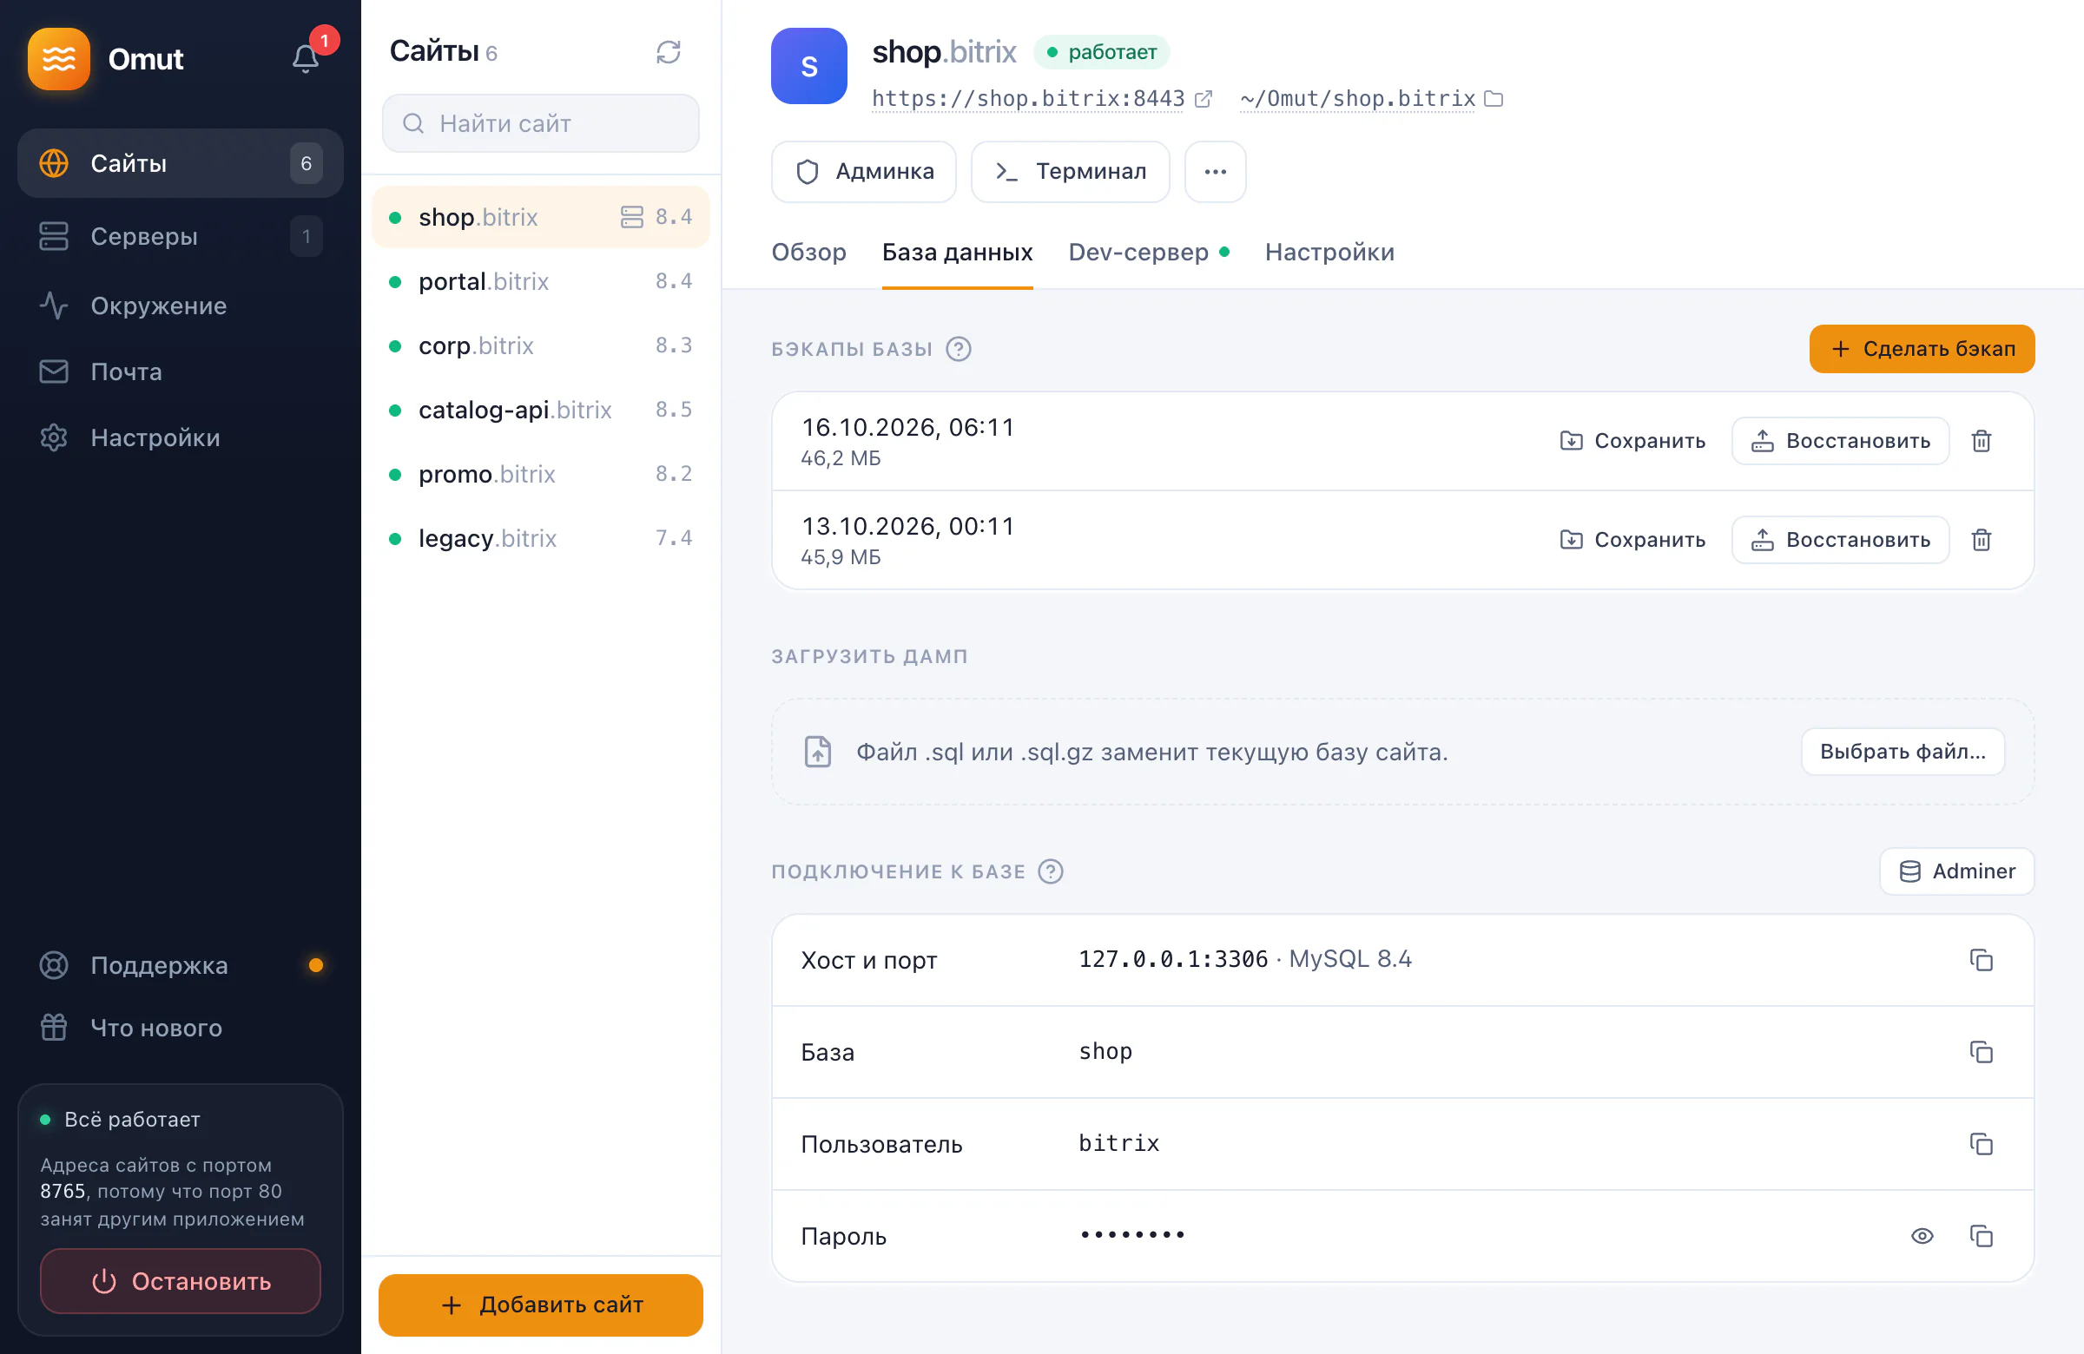
Task: Copy the user name bitrix
Action: (x=1982, y=1144)
